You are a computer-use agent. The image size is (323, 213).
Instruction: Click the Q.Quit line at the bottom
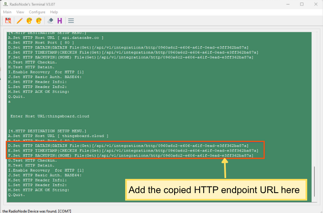click(16, 194)
